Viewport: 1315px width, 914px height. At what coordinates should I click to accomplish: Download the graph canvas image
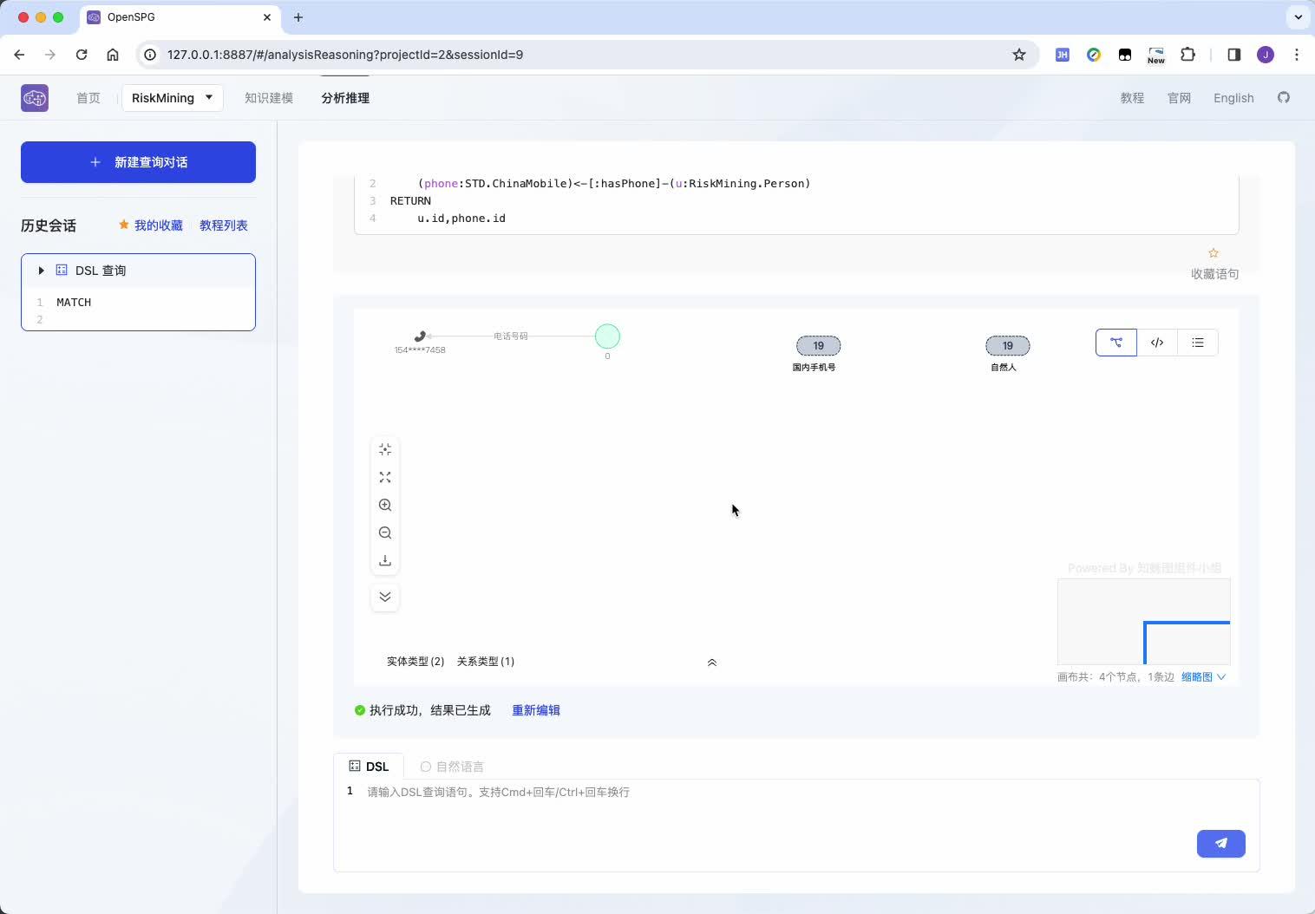coord(385,561)
